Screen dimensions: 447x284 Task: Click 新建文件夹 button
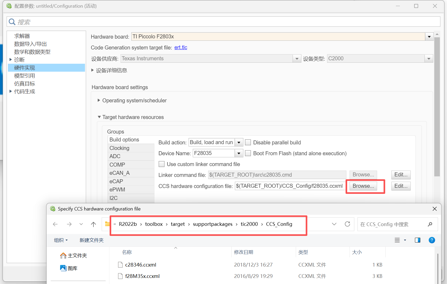point(91,240)
